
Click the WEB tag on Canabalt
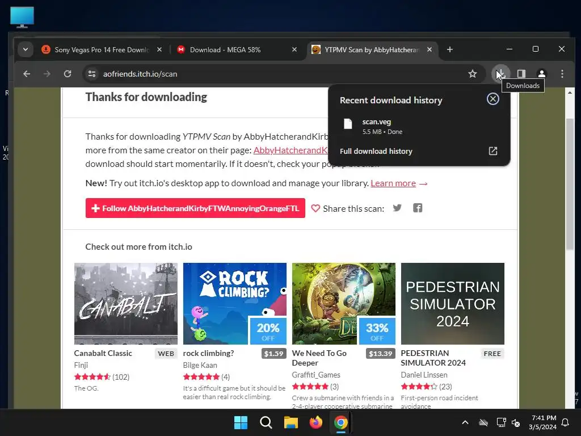coord(166,353)
